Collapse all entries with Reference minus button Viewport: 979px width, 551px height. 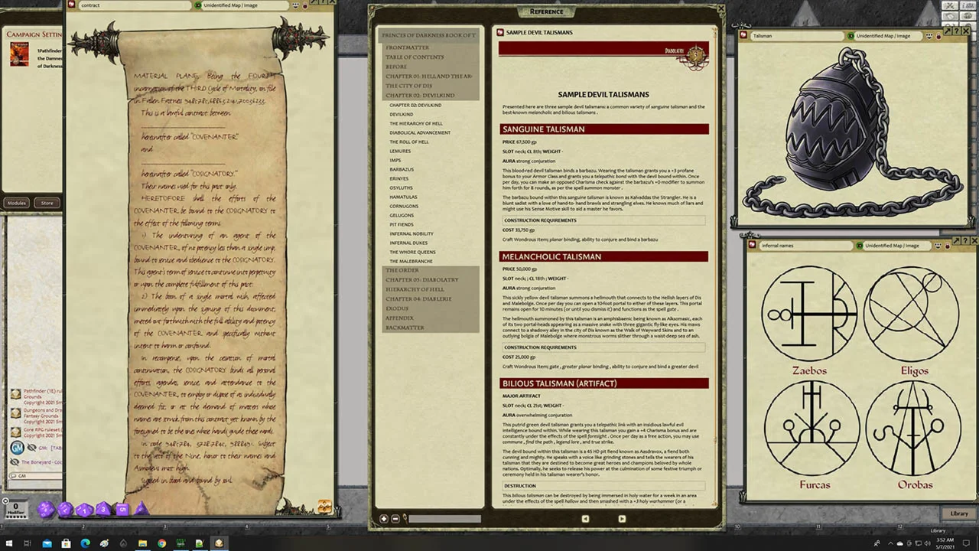coord(395,519)
